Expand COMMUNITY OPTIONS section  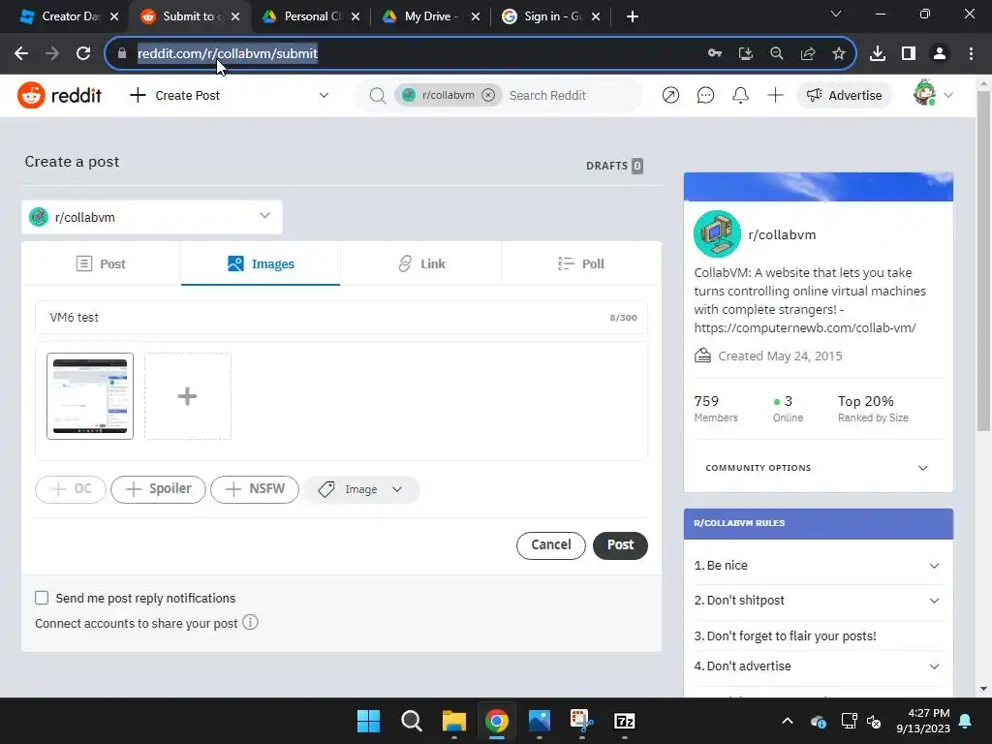tap(817, 468)
